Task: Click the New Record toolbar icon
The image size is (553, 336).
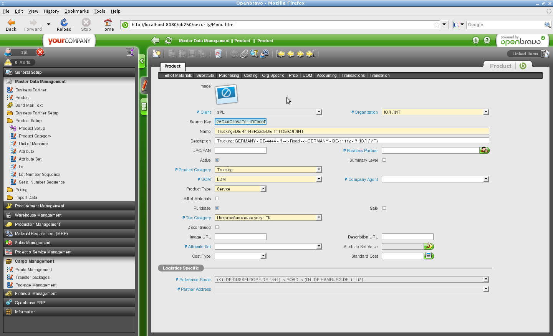Action: [156, 54]
